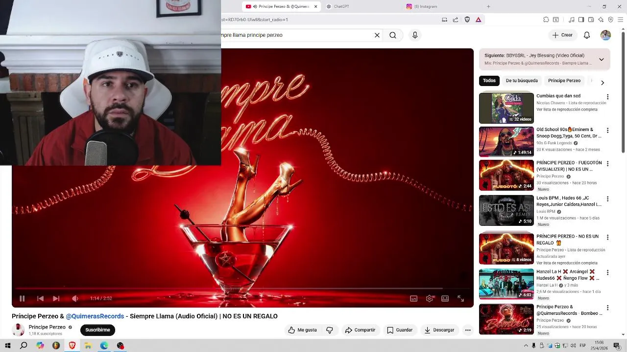Open Cumbias que dan sed thumbnail
The image size is (627, 352).
click(506, 108)
